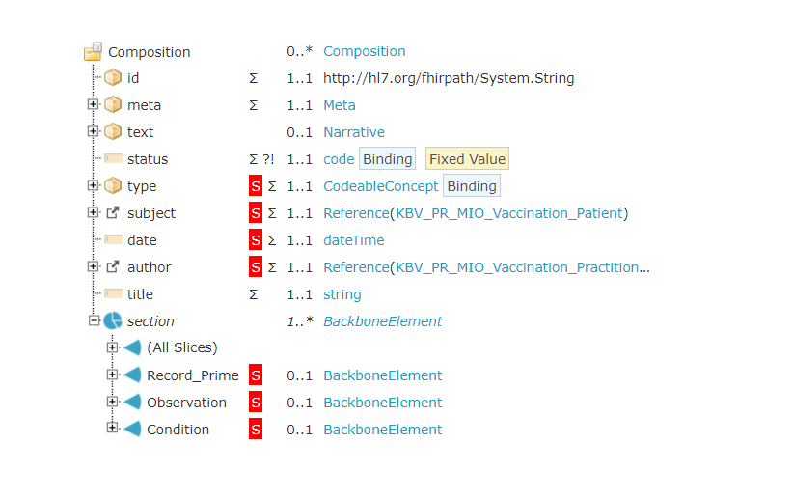Expand the (All Slices) node
The image size is (793, 500).
113,348
